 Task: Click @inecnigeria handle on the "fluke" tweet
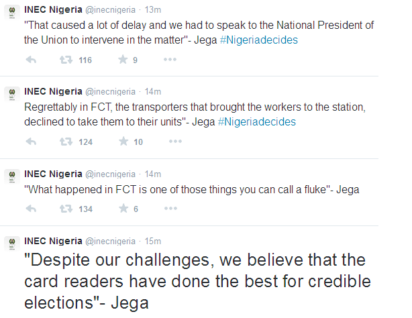tap(110, 172)
